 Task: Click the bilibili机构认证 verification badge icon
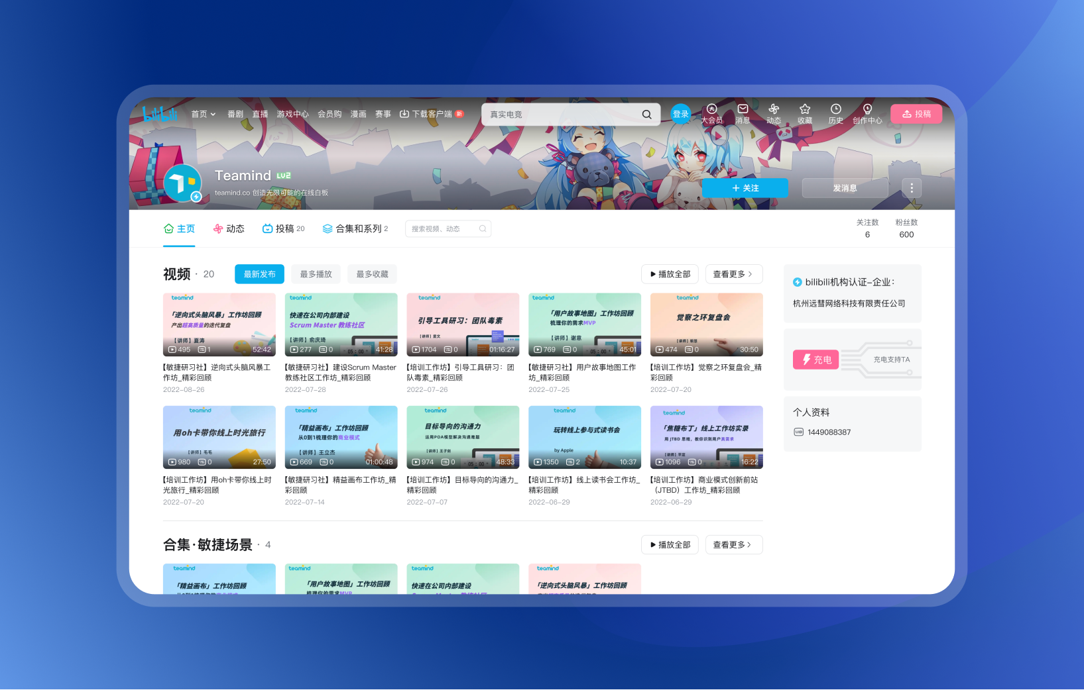(x=798, y=282)
